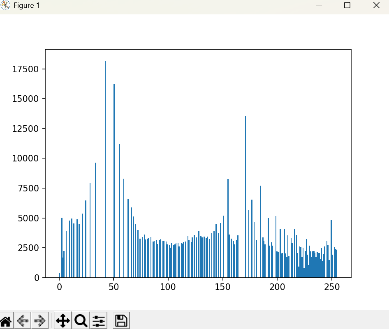
Task: Click the x-axis label 250
Action: pyautogui.click(x=332, y=287)
